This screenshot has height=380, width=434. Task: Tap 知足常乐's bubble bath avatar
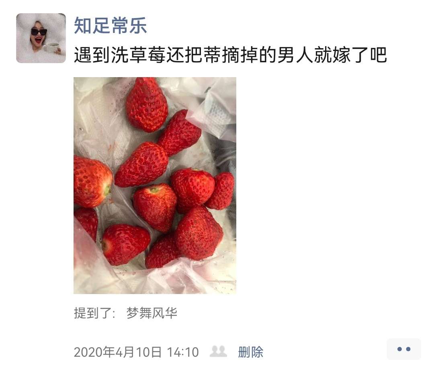[41, 38]
